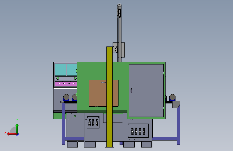This screenshot has width=233, height=151.
Task: Select the pink control strip with white buttons
Action: click(x=66, y=84)
